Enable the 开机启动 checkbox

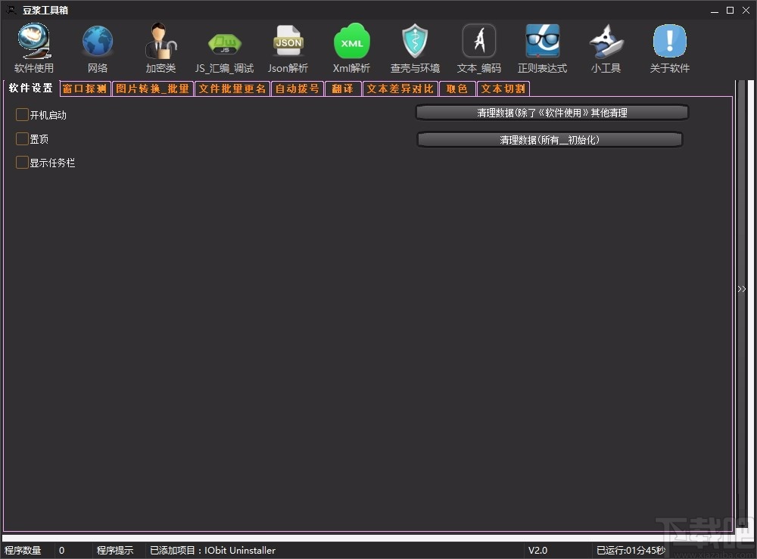(x=22, y=115)
